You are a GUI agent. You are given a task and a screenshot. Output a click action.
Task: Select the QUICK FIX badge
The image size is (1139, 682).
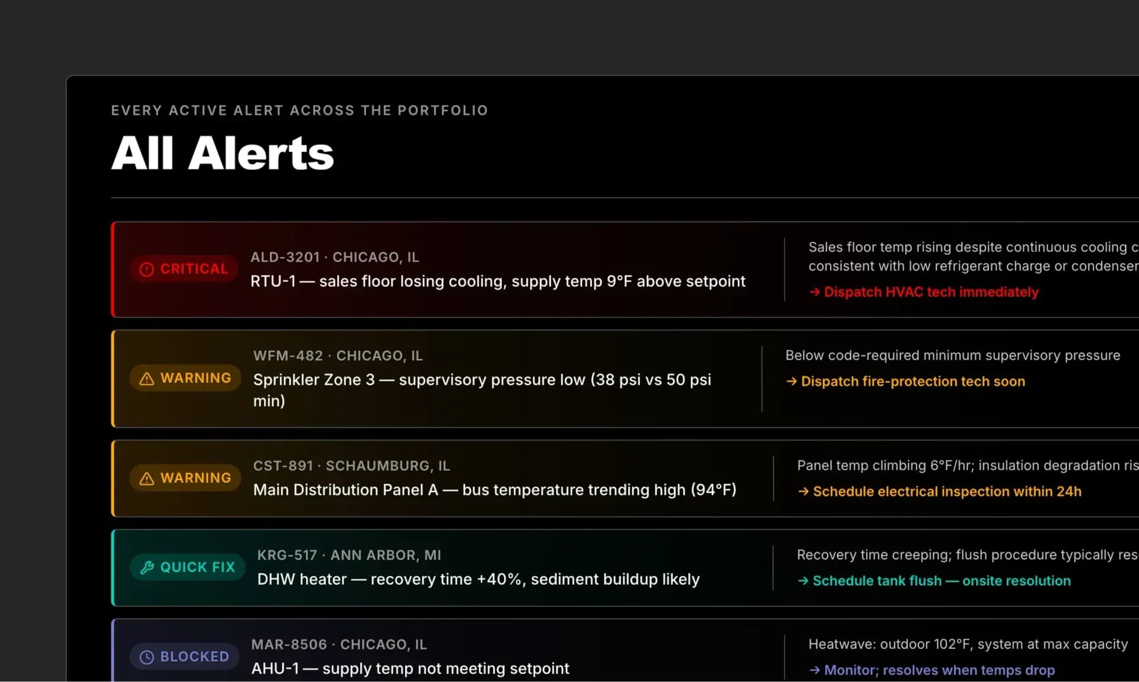(187, 567)
